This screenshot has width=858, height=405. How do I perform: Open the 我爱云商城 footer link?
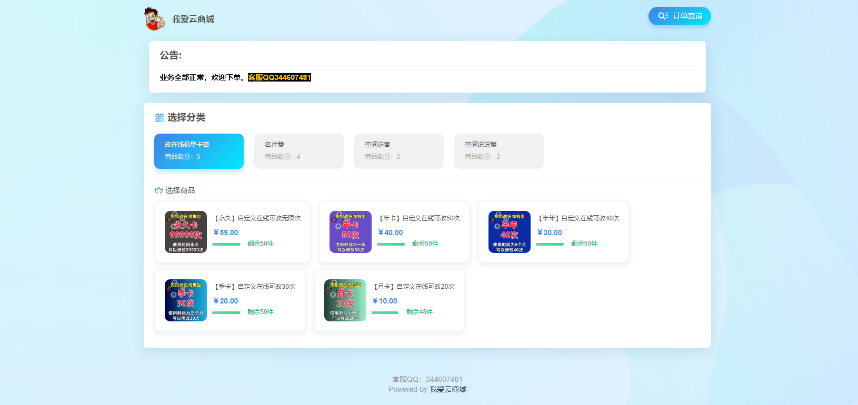[x=448, y=389]
